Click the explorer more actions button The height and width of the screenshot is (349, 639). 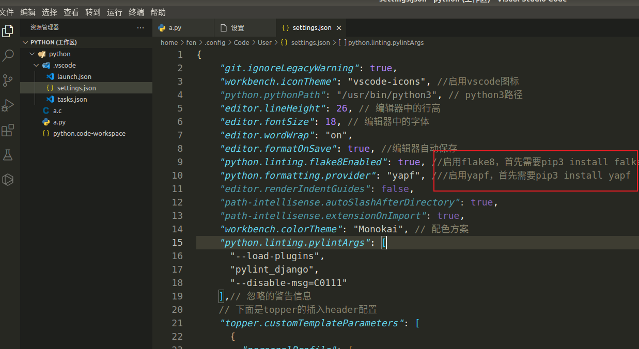141,28
